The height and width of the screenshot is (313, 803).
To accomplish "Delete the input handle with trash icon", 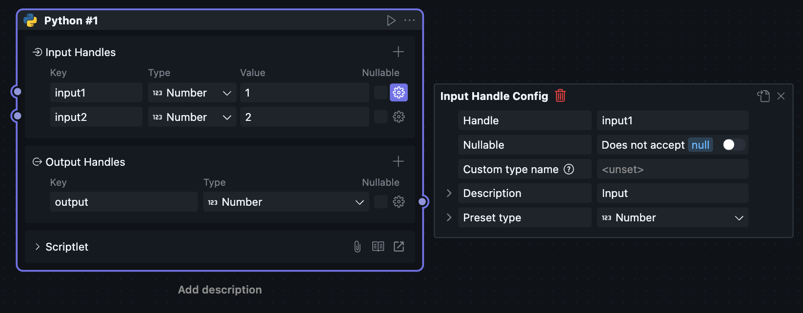I will (560, 96).
